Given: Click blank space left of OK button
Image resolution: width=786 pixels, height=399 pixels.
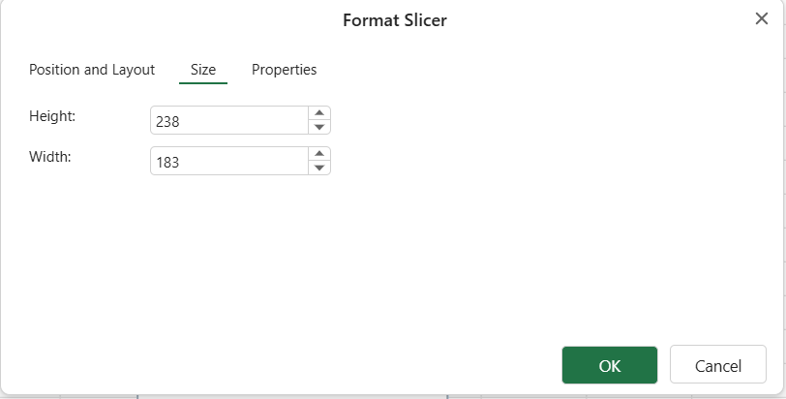Looking at the screenshot, I should pos(401,365).
